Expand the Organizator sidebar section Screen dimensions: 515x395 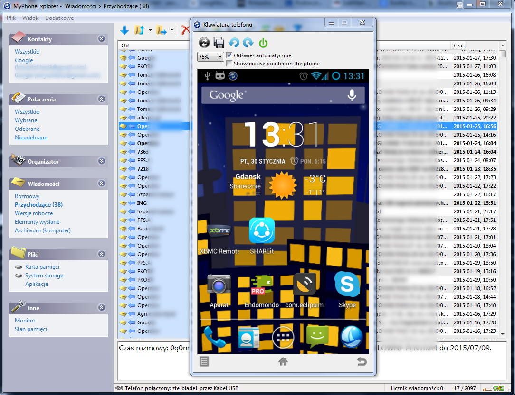pyautogui.click(x=101, y=161)
